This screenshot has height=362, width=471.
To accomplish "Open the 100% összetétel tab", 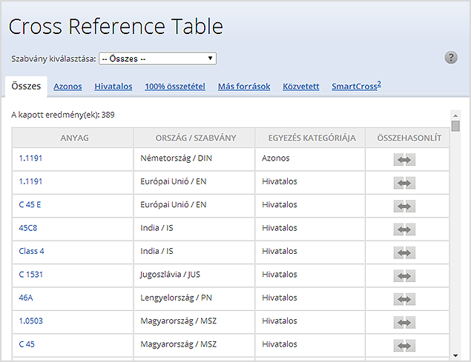I will [x=175, y=87].
